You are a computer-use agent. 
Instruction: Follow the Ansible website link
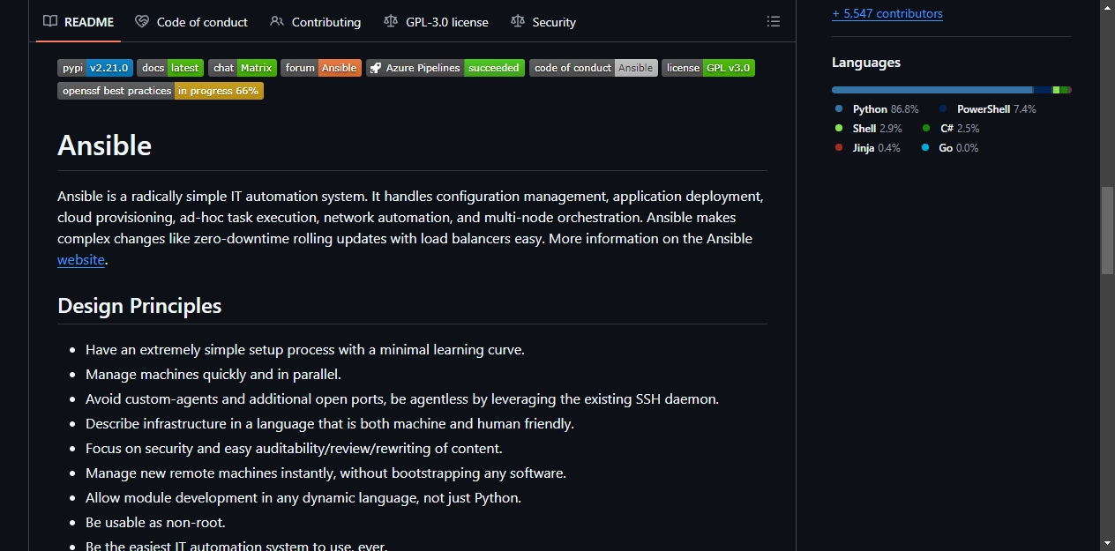(81, 260)
